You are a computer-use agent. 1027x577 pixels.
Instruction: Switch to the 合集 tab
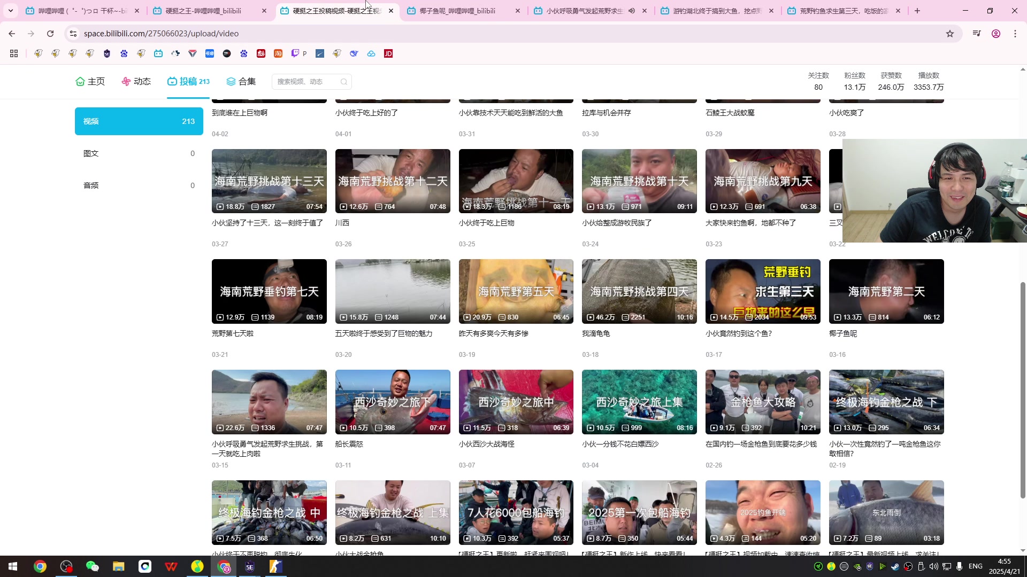coord(241,81)
